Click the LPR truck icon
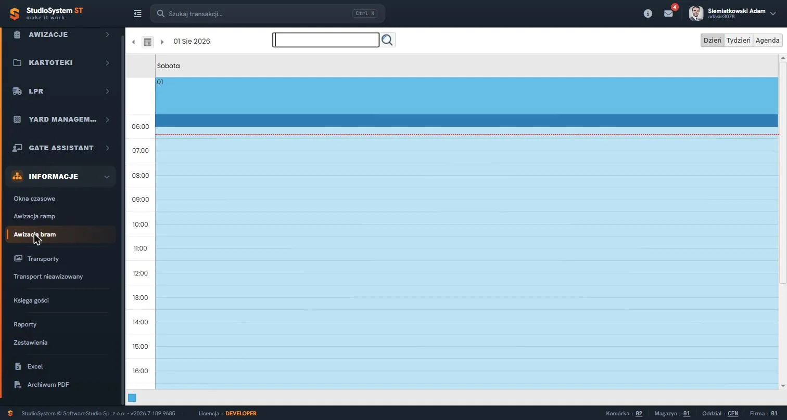Screen dimensions: 787x420 17,91
